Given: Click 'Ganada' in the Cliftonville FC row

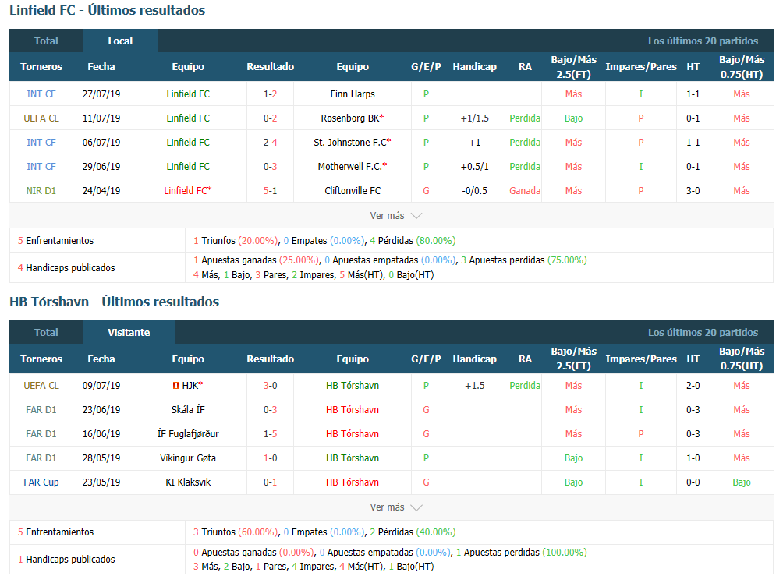Looking at the screenshot, I should point(525,191).
